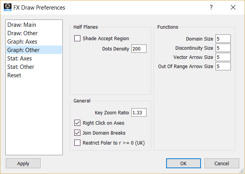Image resolution: width=245 pixels, height=174 pixels.
Task: Click the Discontinuity Size input box
Action: (223, 48)
